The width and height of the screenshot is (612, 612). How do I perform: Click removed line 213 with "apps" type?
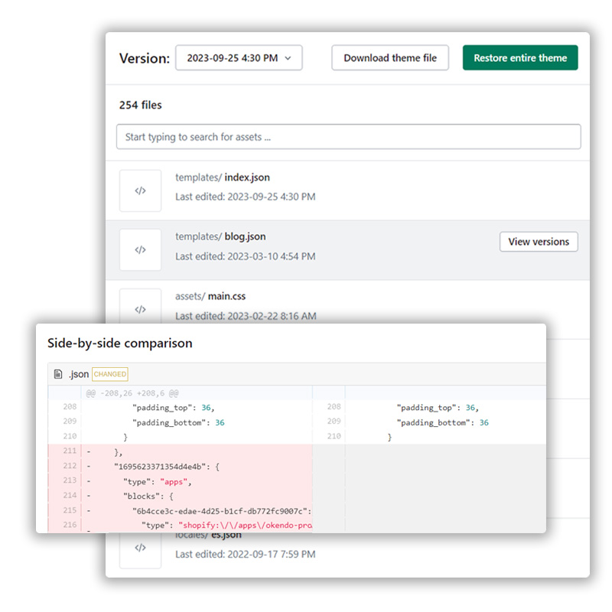(161, 480)
